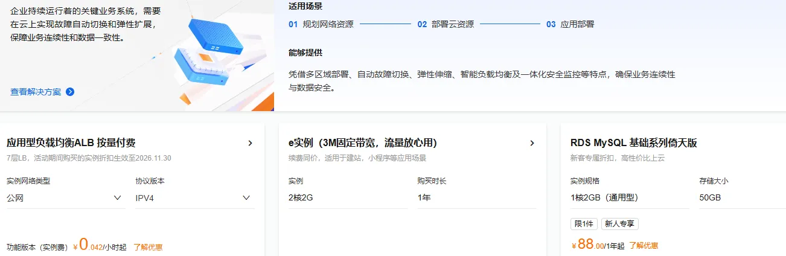Open the 查看解决方案 link

tap(36, 92)
